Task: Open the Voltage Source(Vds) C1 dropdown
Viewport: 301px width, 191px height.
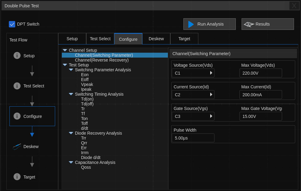Action: 193,73
